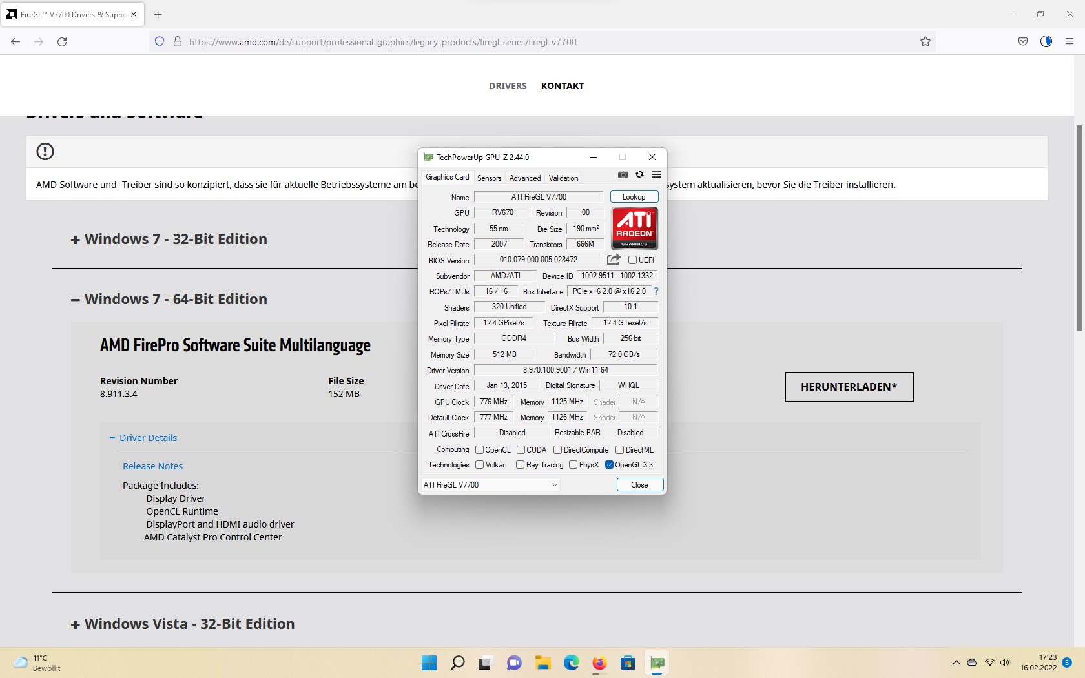Open File Explorer from the taskbar
The width and height of the screenshot is (1085, 678).
click(x=542, y=663)
